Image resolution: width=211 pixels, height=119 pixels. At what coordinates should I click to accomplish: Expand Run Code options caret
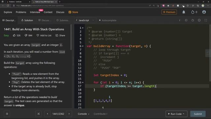pyautogui.click(x=184, y=114)
